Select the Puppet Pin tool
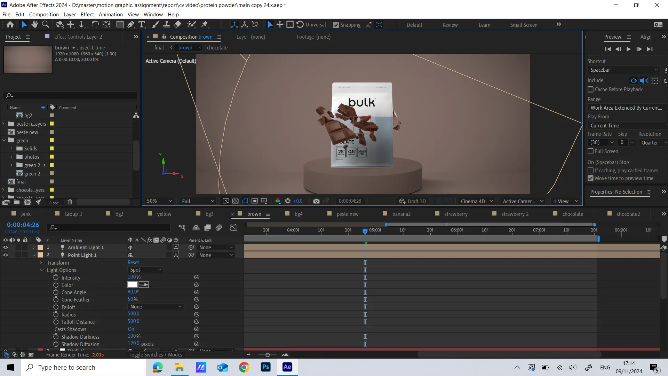Viewport: 668px width, 376px height. (205, 25)
